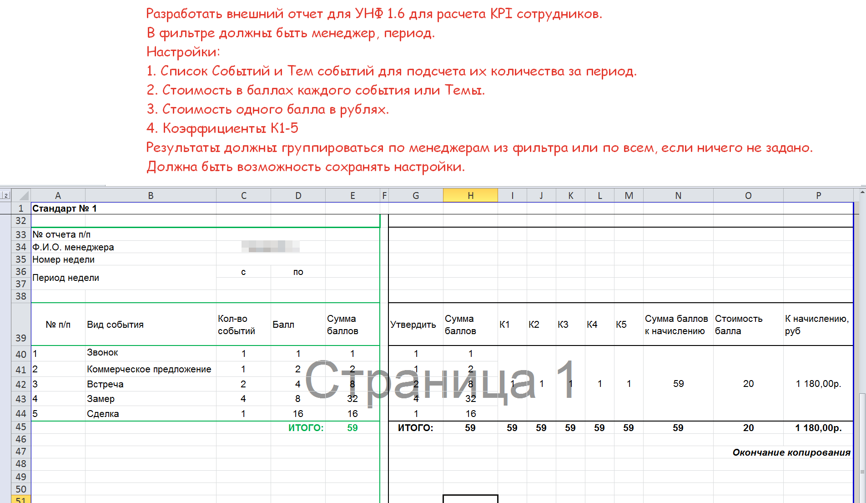
Task: Select the 'Коммерческое предложение' cell
Action: (149, 369)
